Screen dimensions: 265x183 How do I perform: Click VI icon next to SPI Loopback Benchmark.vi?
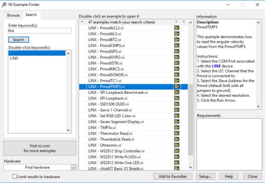coord(177,92)
